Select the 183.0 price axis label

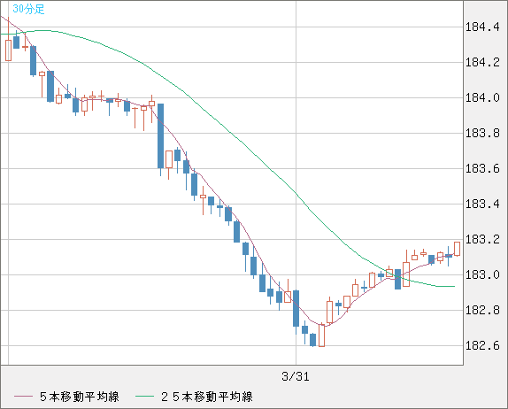482,274
